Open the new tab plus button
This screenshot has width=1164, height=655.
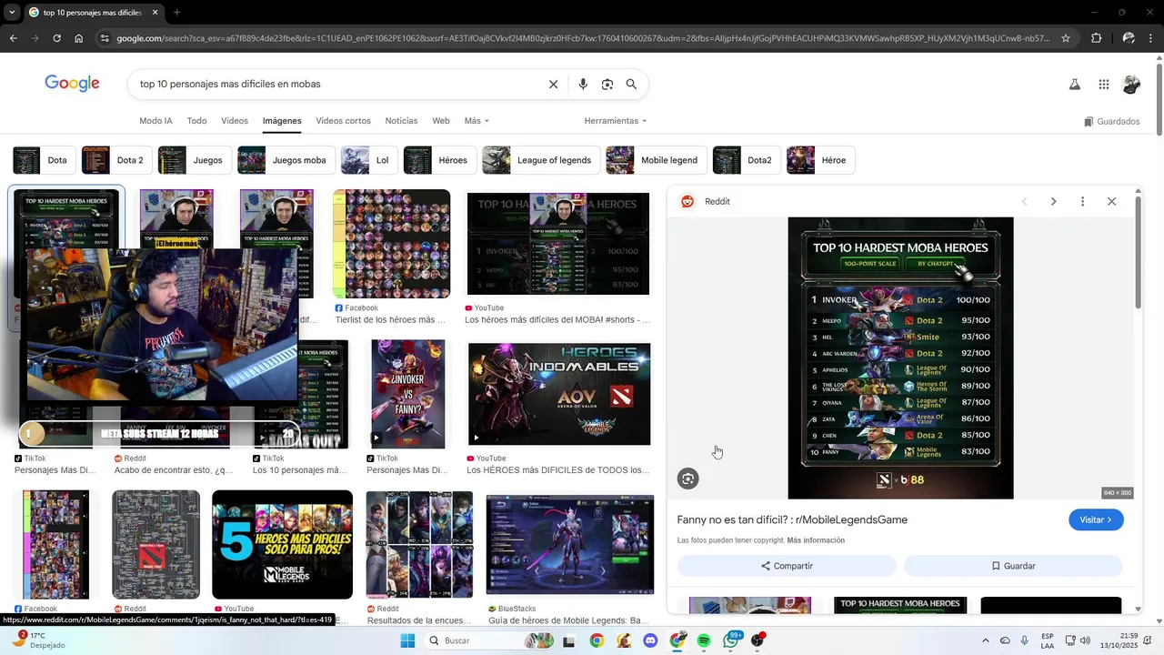(176, 13)
